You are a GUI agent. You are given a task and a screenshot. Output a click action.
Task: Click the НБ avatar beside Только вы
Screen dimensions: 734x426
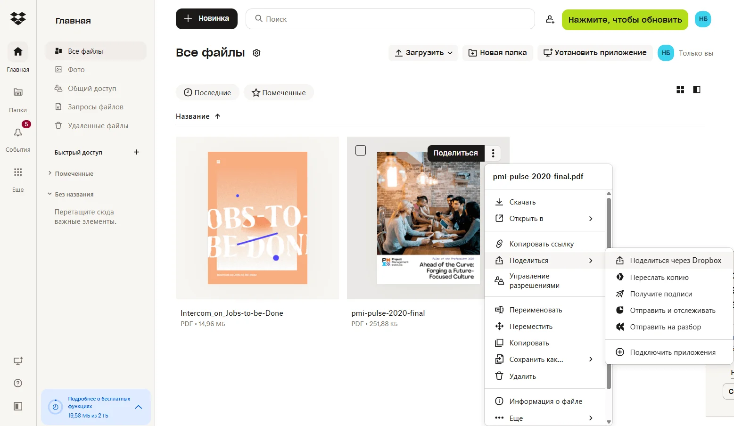coord(666,53)
